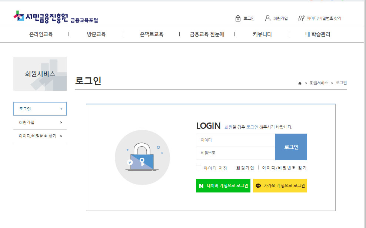Click the LOGIN heading text

coord(208,126)
